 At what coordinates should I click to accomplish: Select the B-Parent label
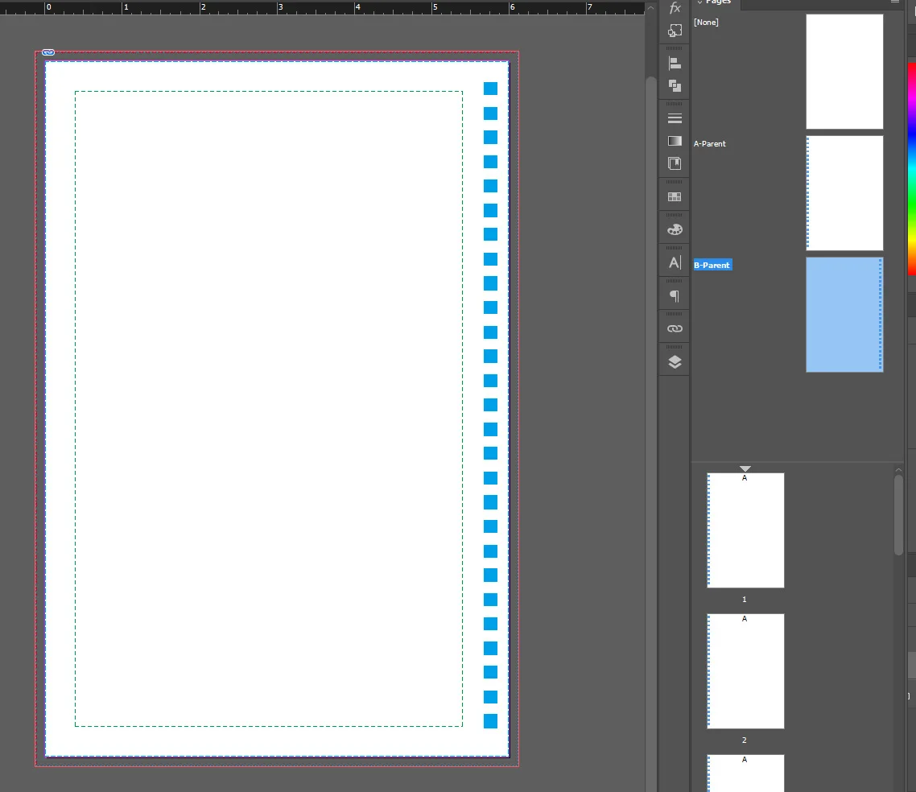[x=712, y=265]
